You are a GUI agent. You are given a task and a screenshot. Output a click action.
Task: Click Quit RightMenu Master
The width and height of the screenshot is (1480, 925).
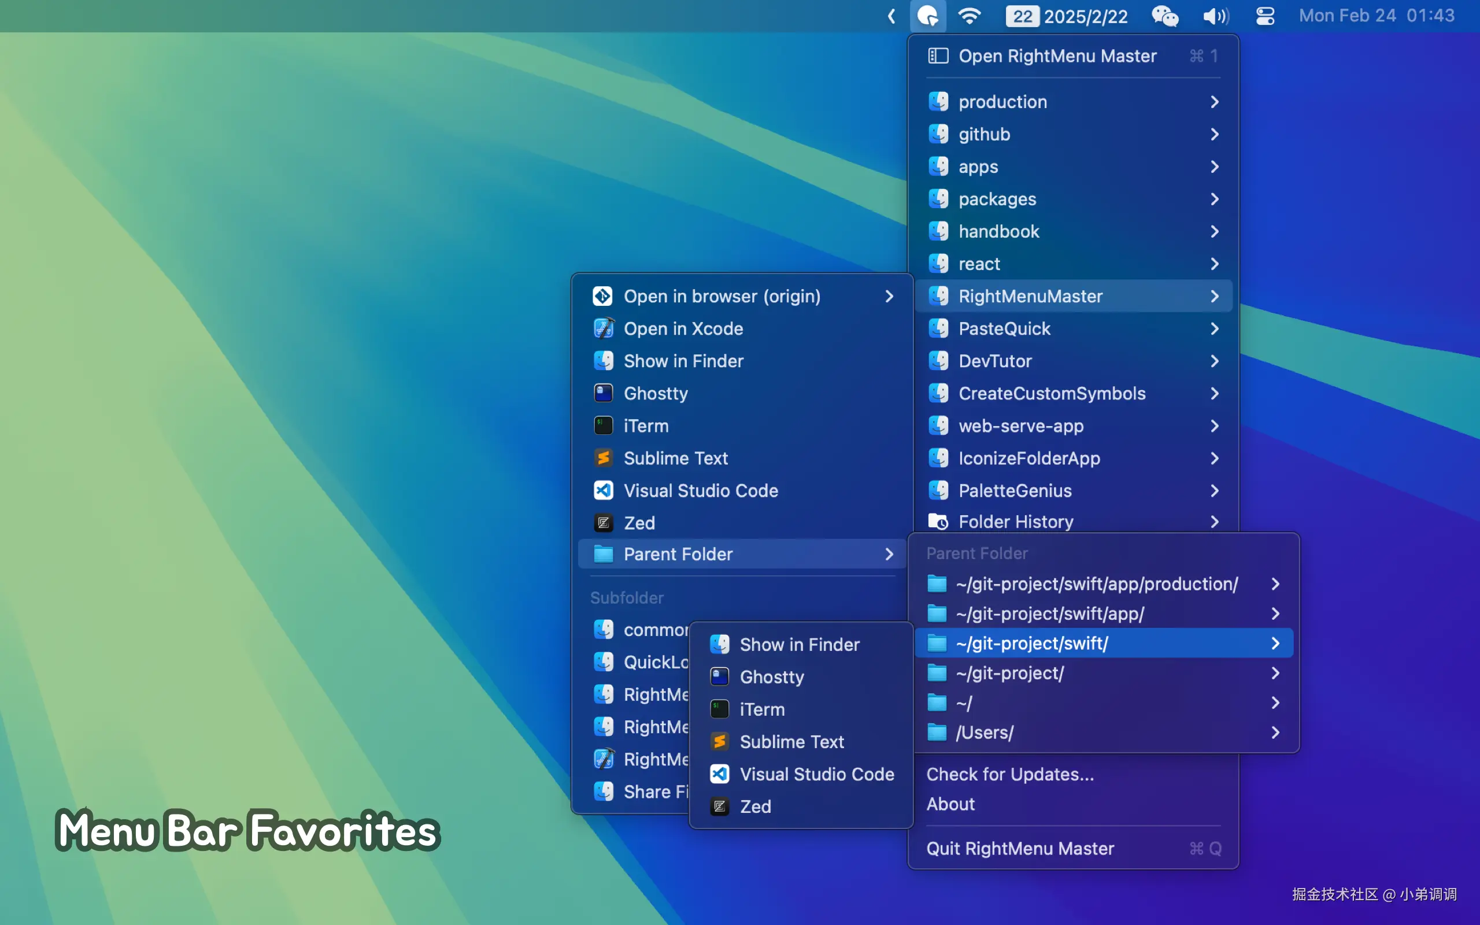point(1020,849)
